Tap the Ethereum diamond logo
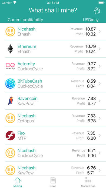This screenshot has height=188, width=106. [x=10, y=49]
